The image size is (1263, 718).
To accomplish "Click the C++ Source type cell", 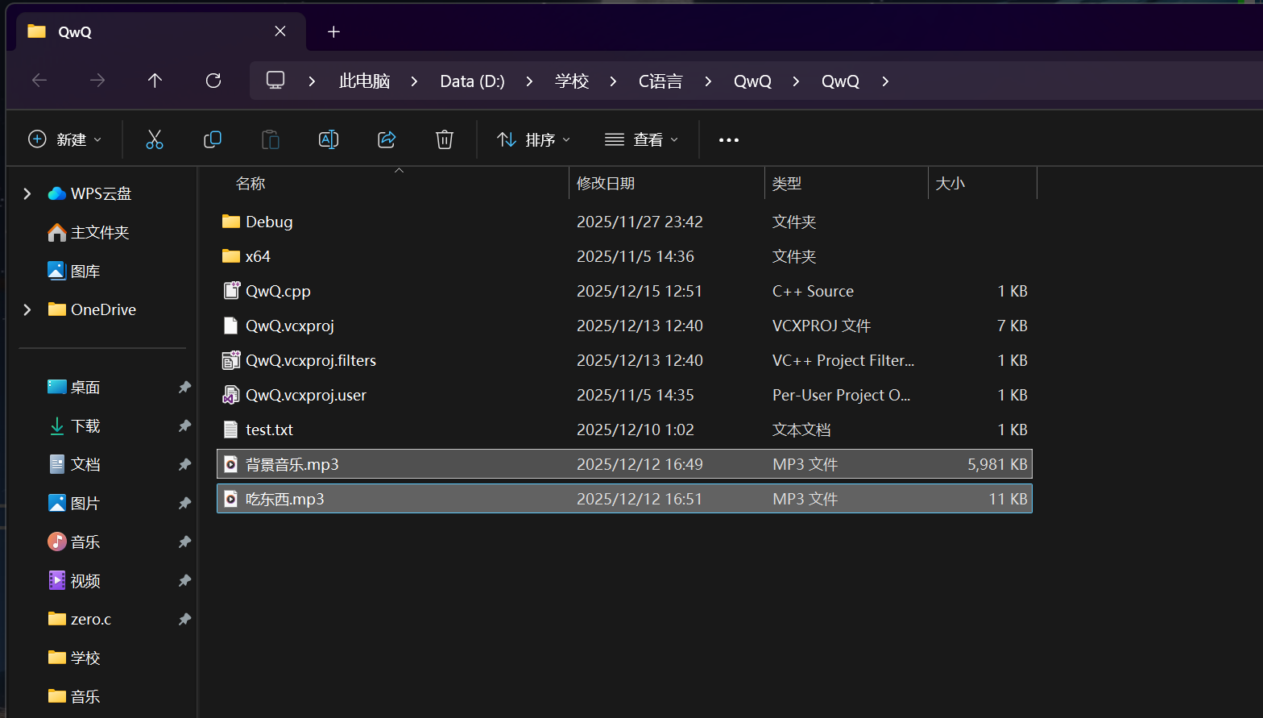I will tap(813, 291).
